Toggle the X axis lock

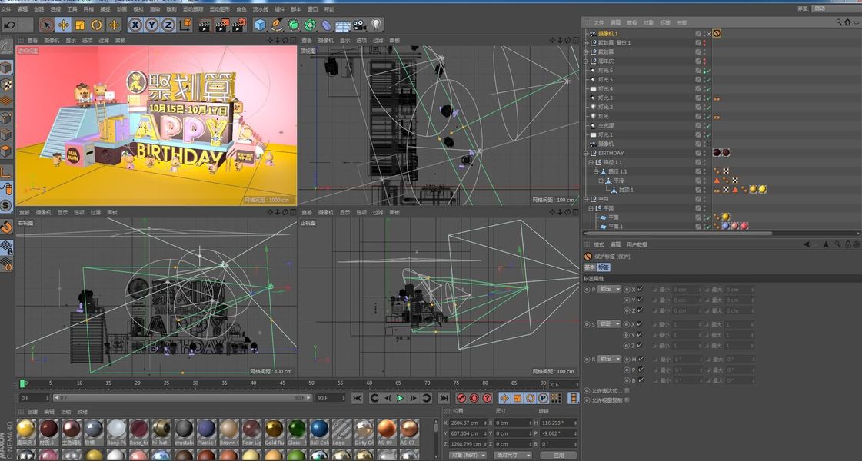tap(135, 25)
